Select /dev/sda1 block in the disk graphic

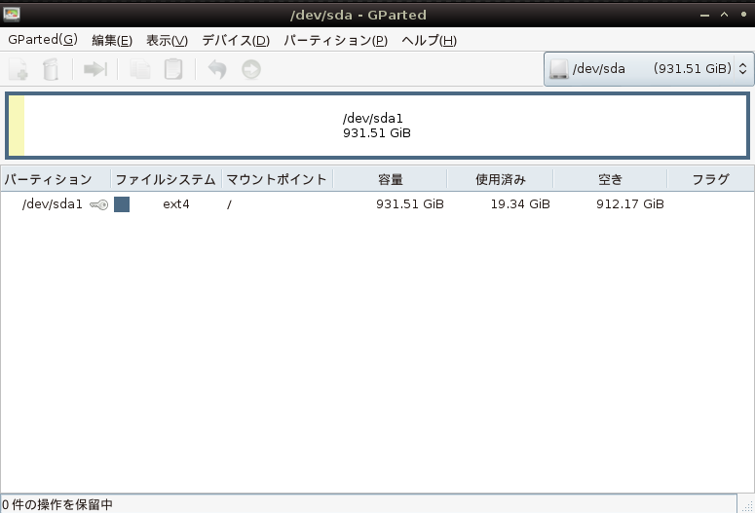[x=378, y=126]
